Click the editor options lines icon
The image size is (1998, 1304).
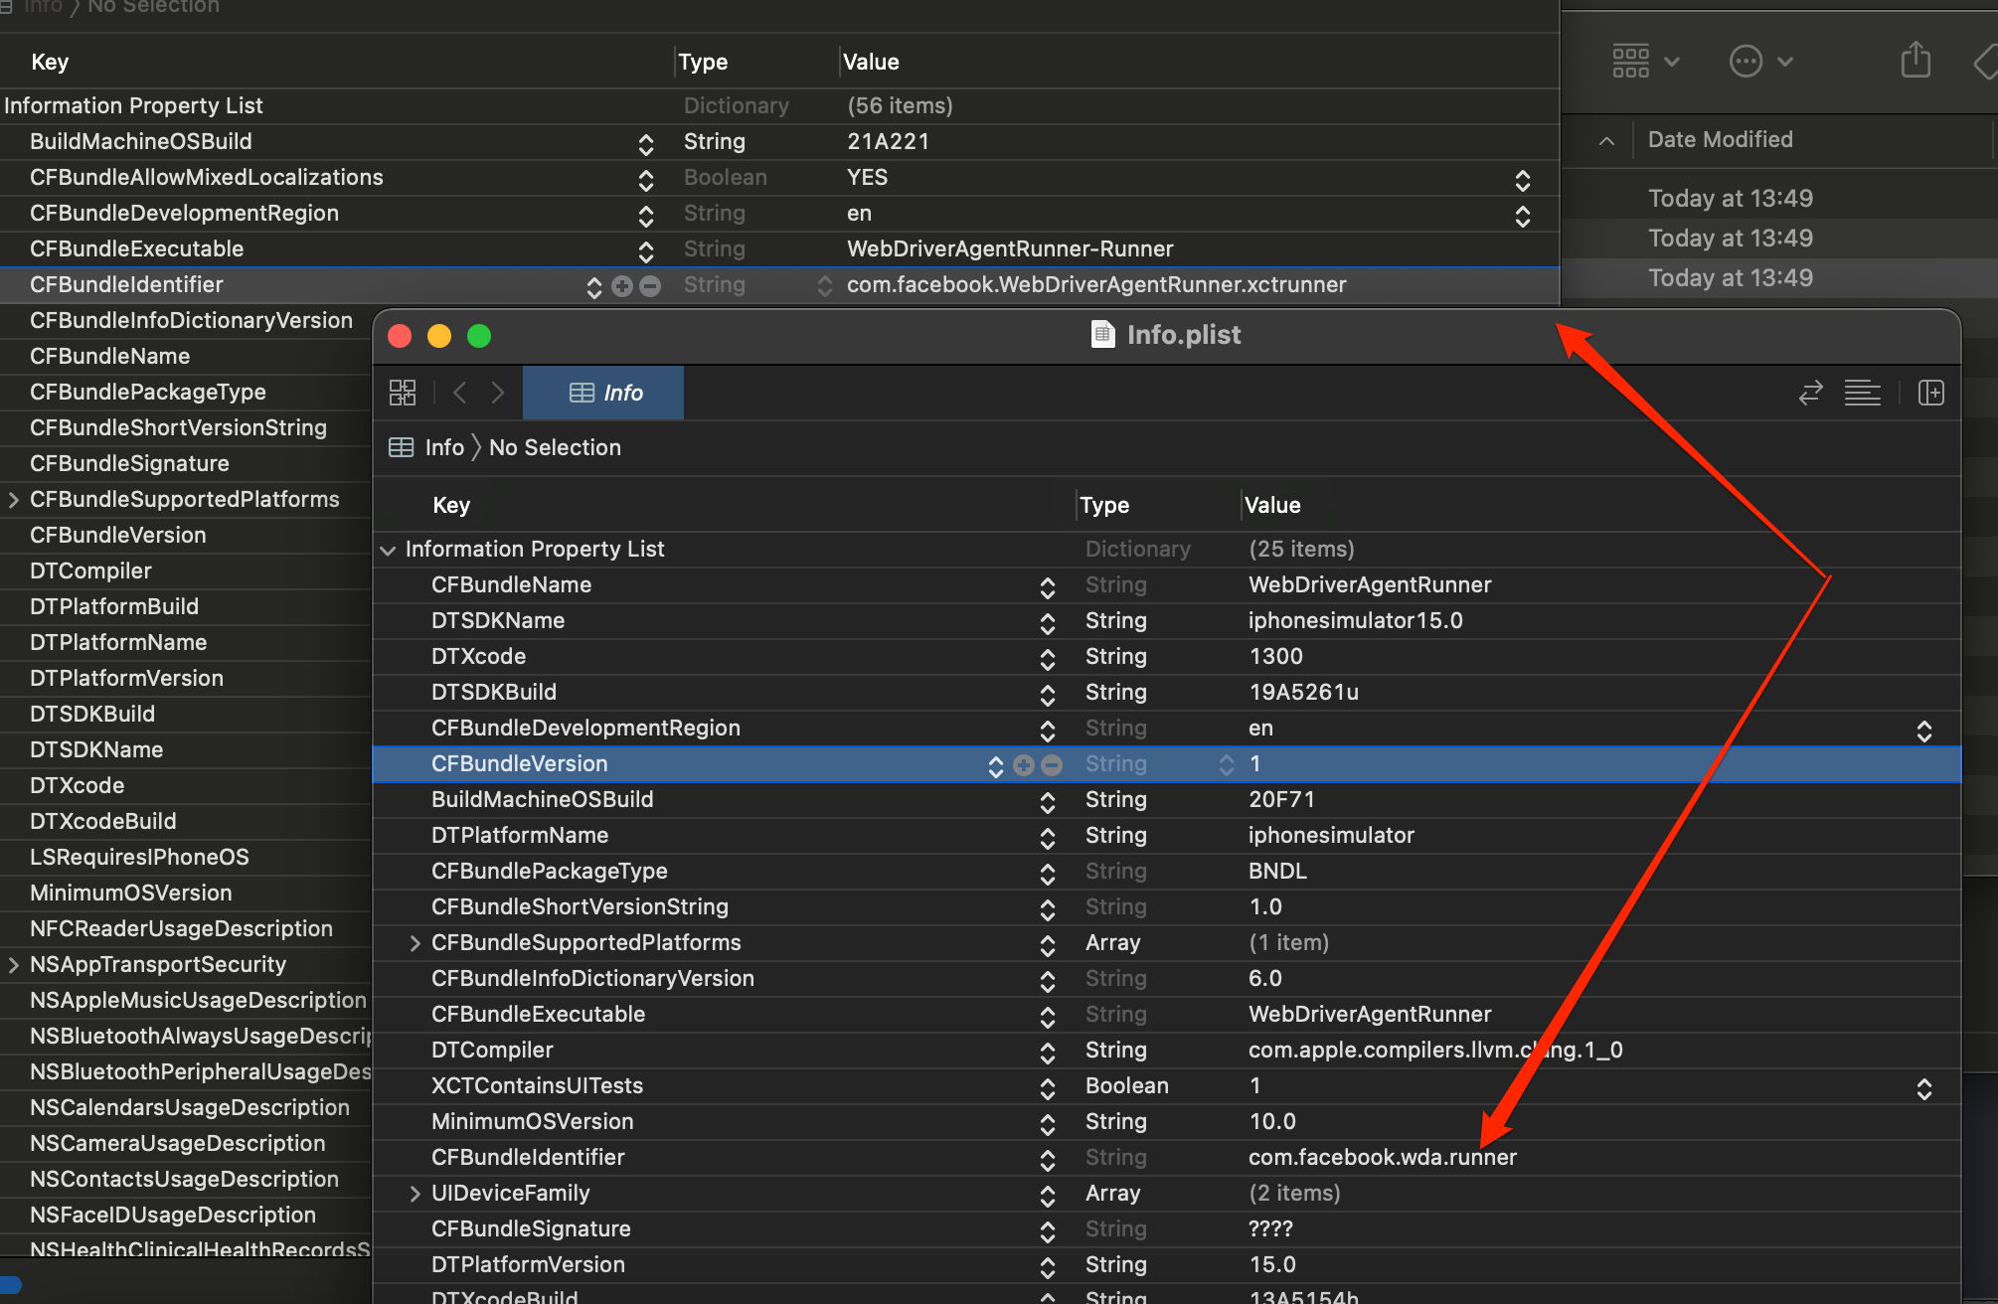point(1862,393)
